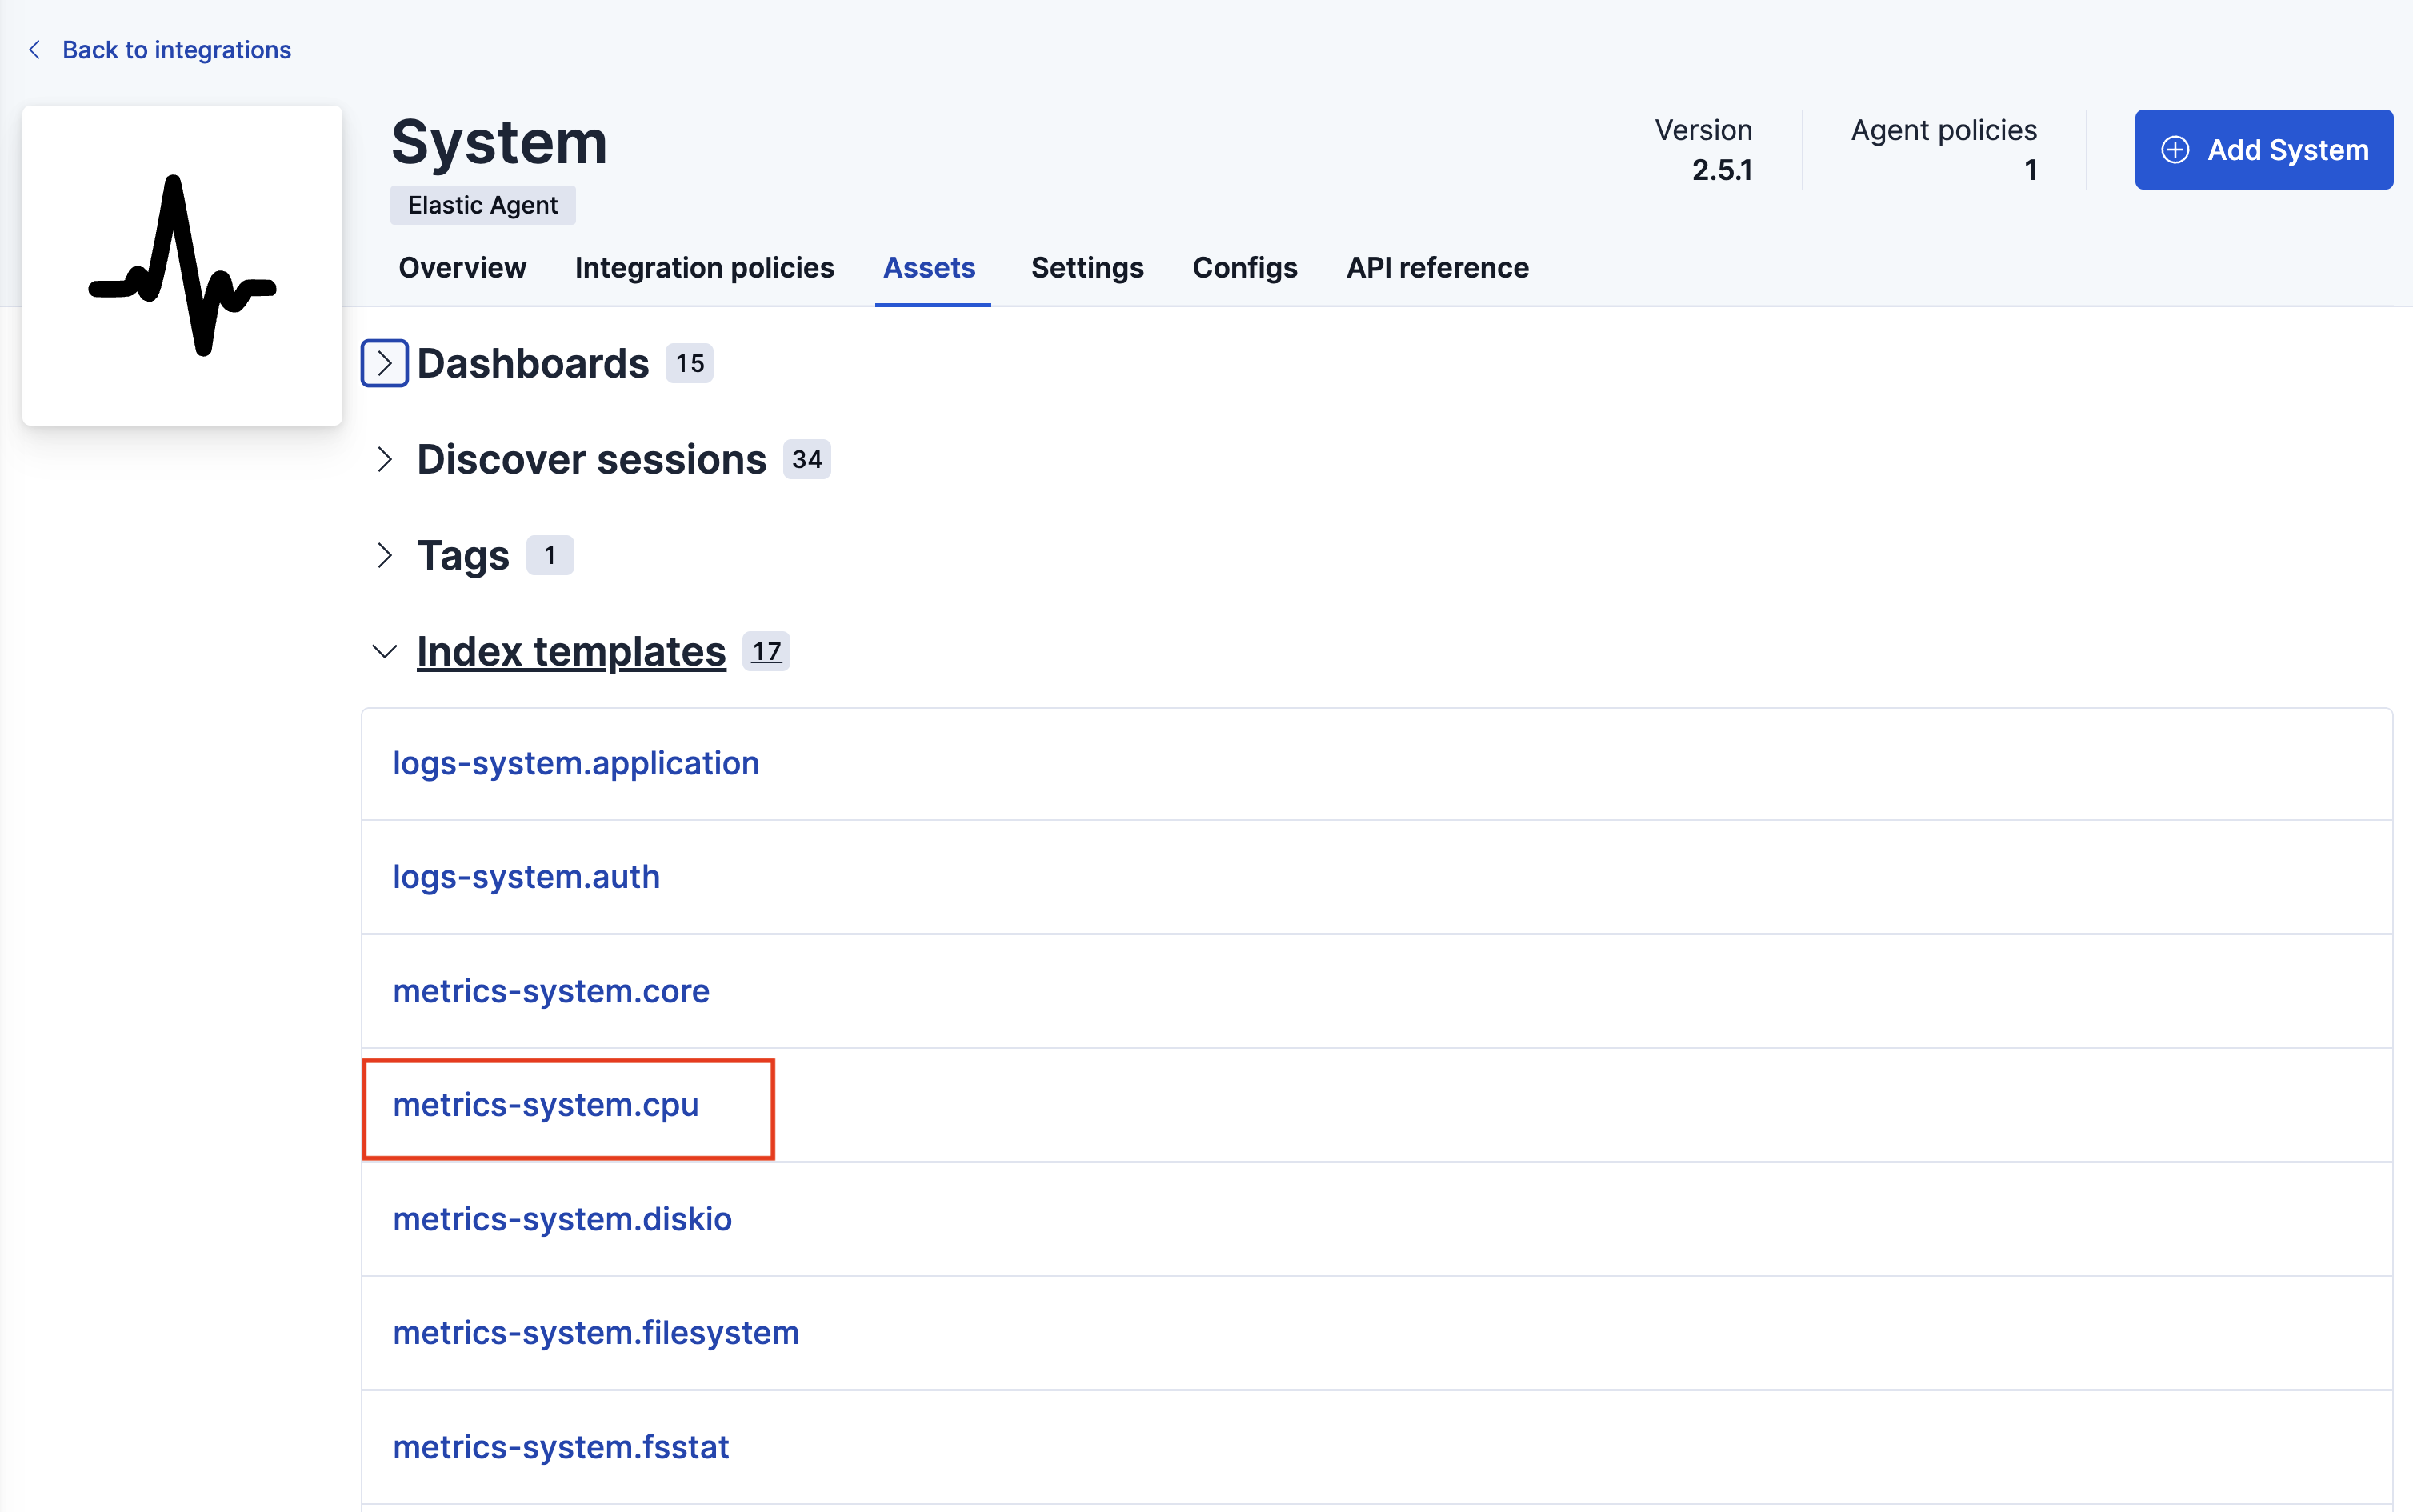This screenshot has height=1512, width=2413.
Task: Open the metrics-system.cpu index template
Action: (545, 1105)
